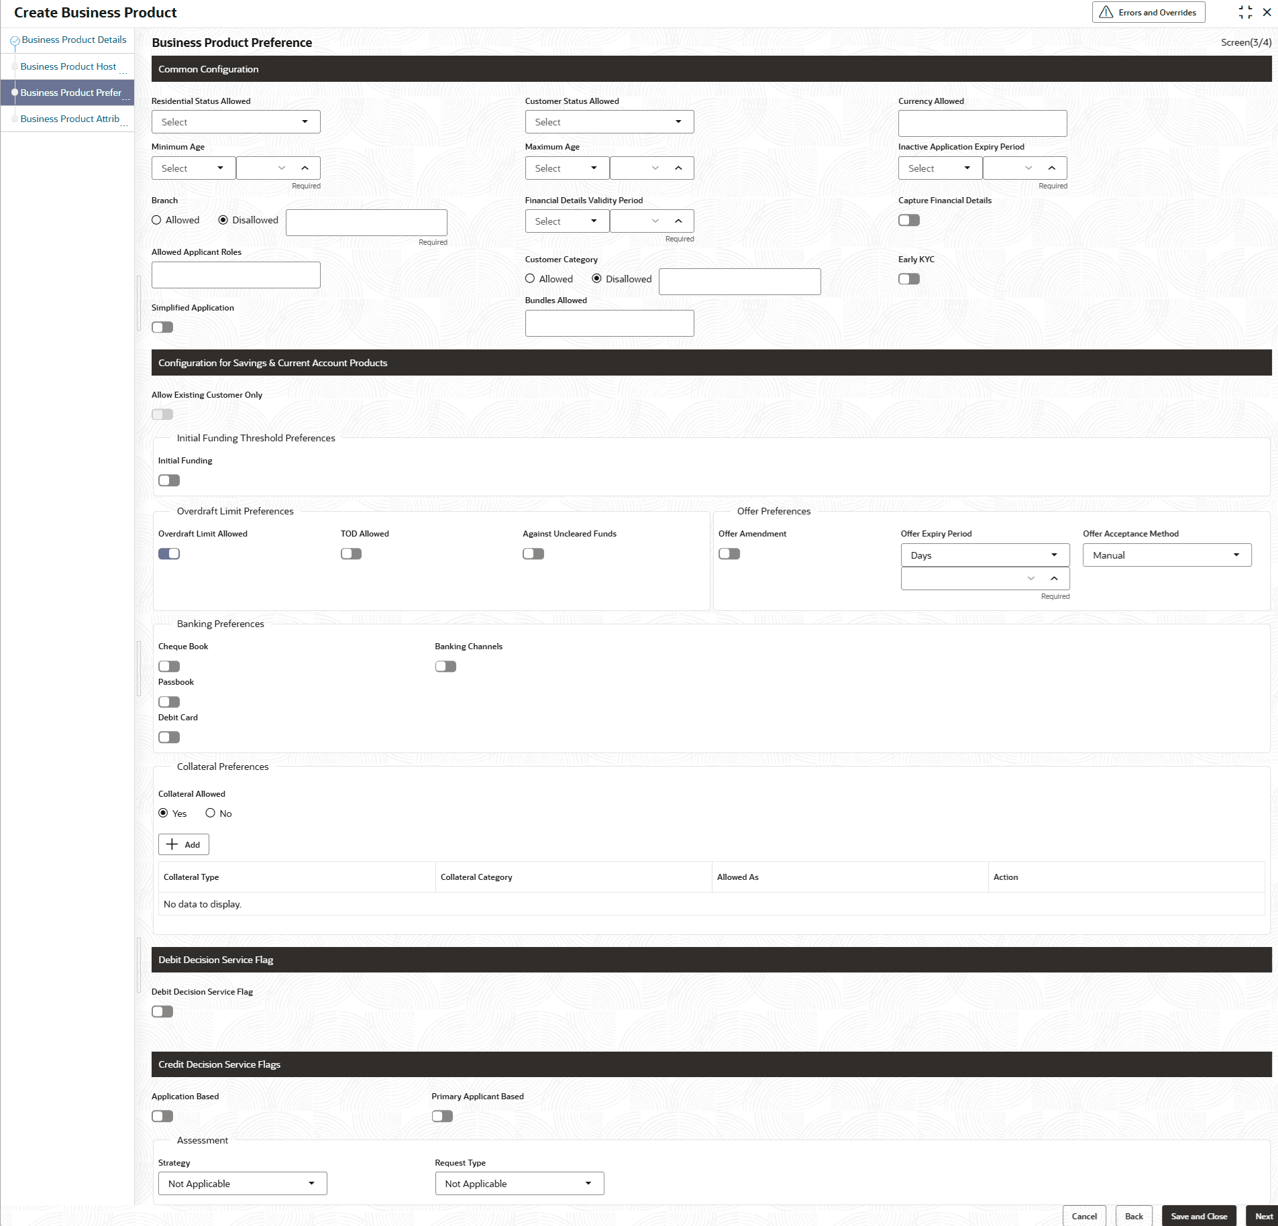Decrease Inactive Application Expiry Period value
The height and width of the screenshot is (1226, 1278).
pyautogui.click(x=1028, y=168)
